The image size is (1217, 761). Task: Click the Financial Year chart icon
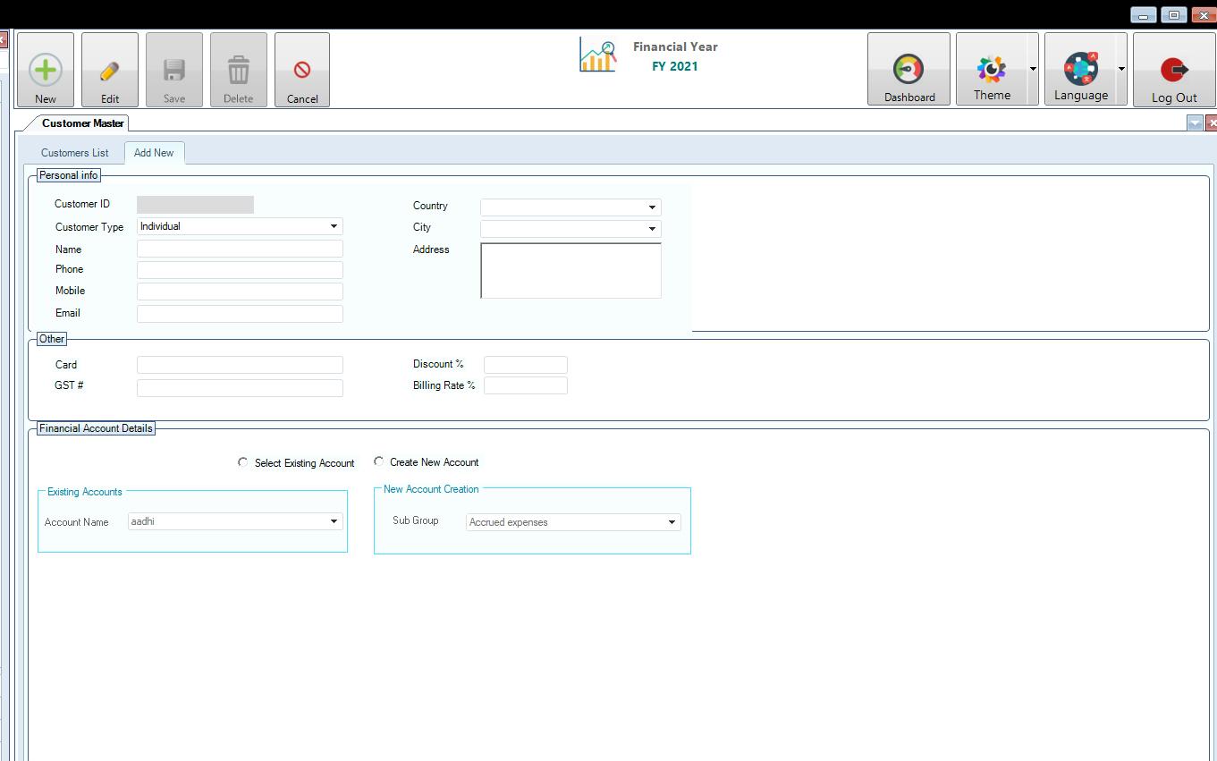click(x=597, y=55)
